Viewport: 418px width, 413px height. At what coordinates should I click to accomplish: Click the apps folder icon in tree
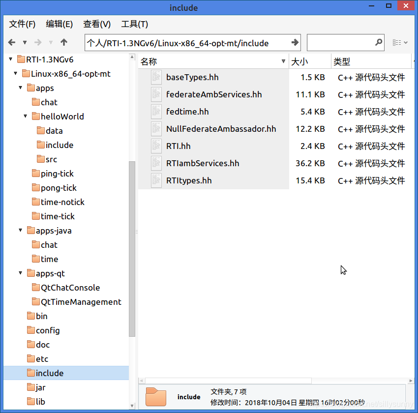(x=31, y=88)
